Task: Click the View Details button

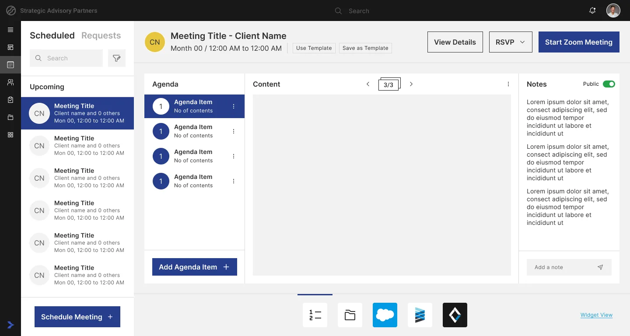Action: 455,42
